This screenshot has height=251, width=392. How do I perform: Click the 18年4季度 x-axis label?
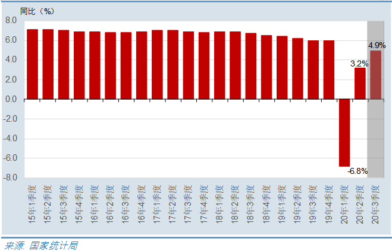pyautogui.click(x=266, y=204)
